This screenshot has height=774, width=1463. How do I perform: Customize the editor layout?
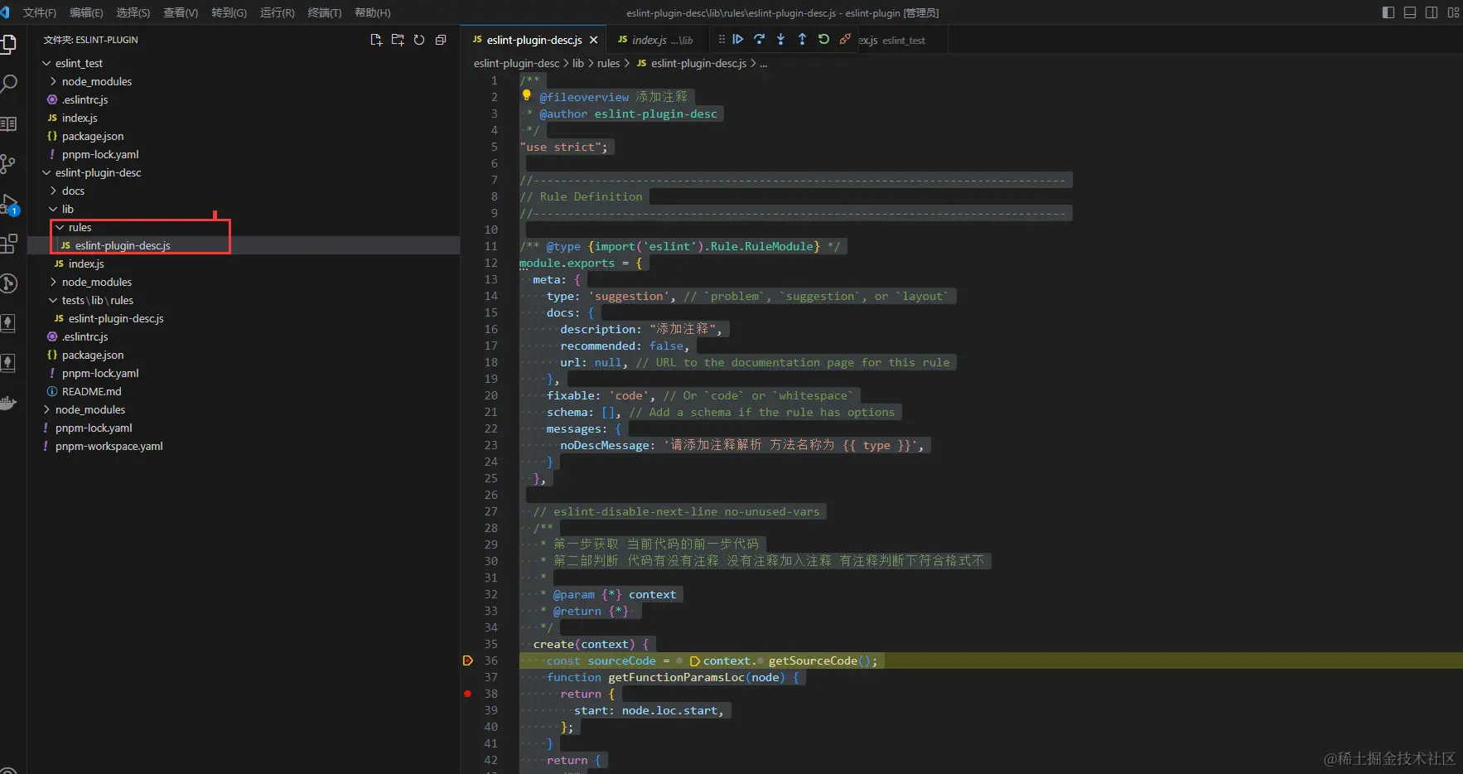coord(1453,12)
